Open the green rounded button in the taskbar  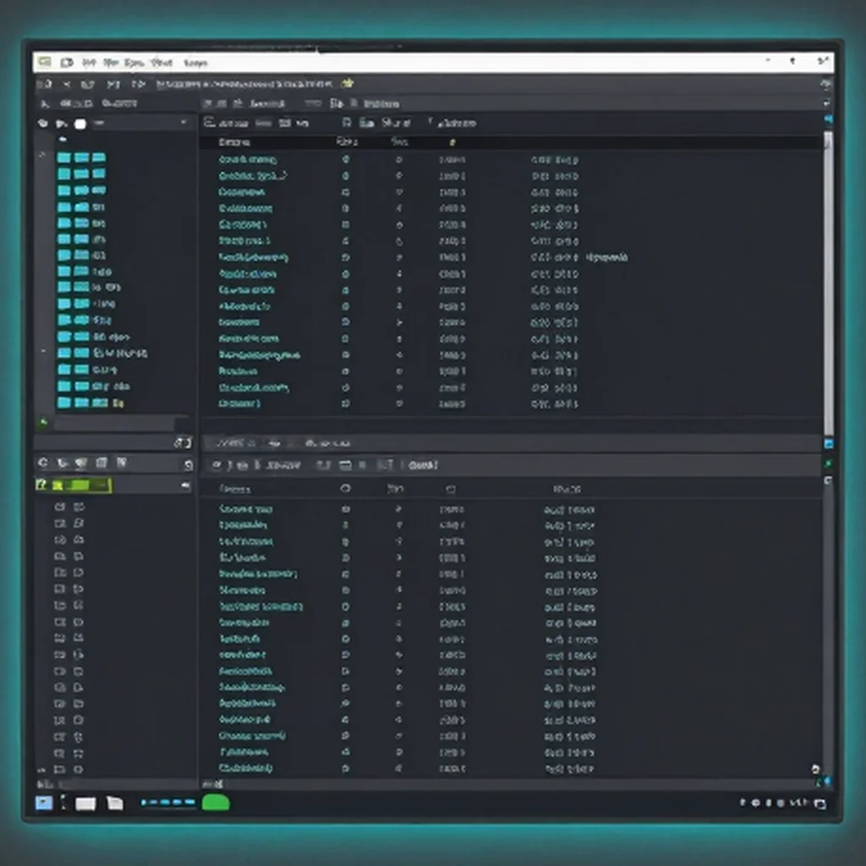click(216, 803)
